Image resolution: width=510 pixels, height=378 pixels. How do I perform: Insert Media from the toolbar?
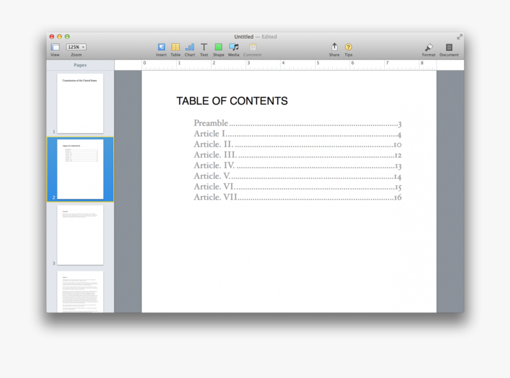(233, 48)
